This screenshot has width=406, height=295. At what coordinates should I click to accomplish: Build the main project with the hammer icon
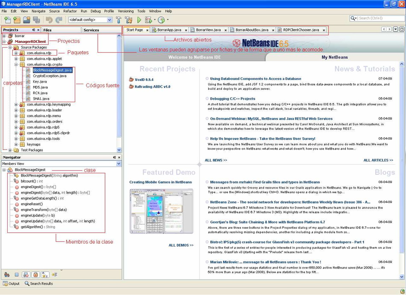tap(118, 20)
